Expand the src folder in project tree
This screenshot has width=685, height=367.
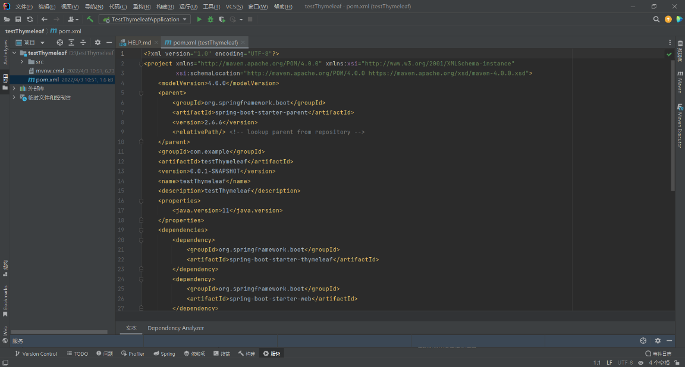pos(22,62)
